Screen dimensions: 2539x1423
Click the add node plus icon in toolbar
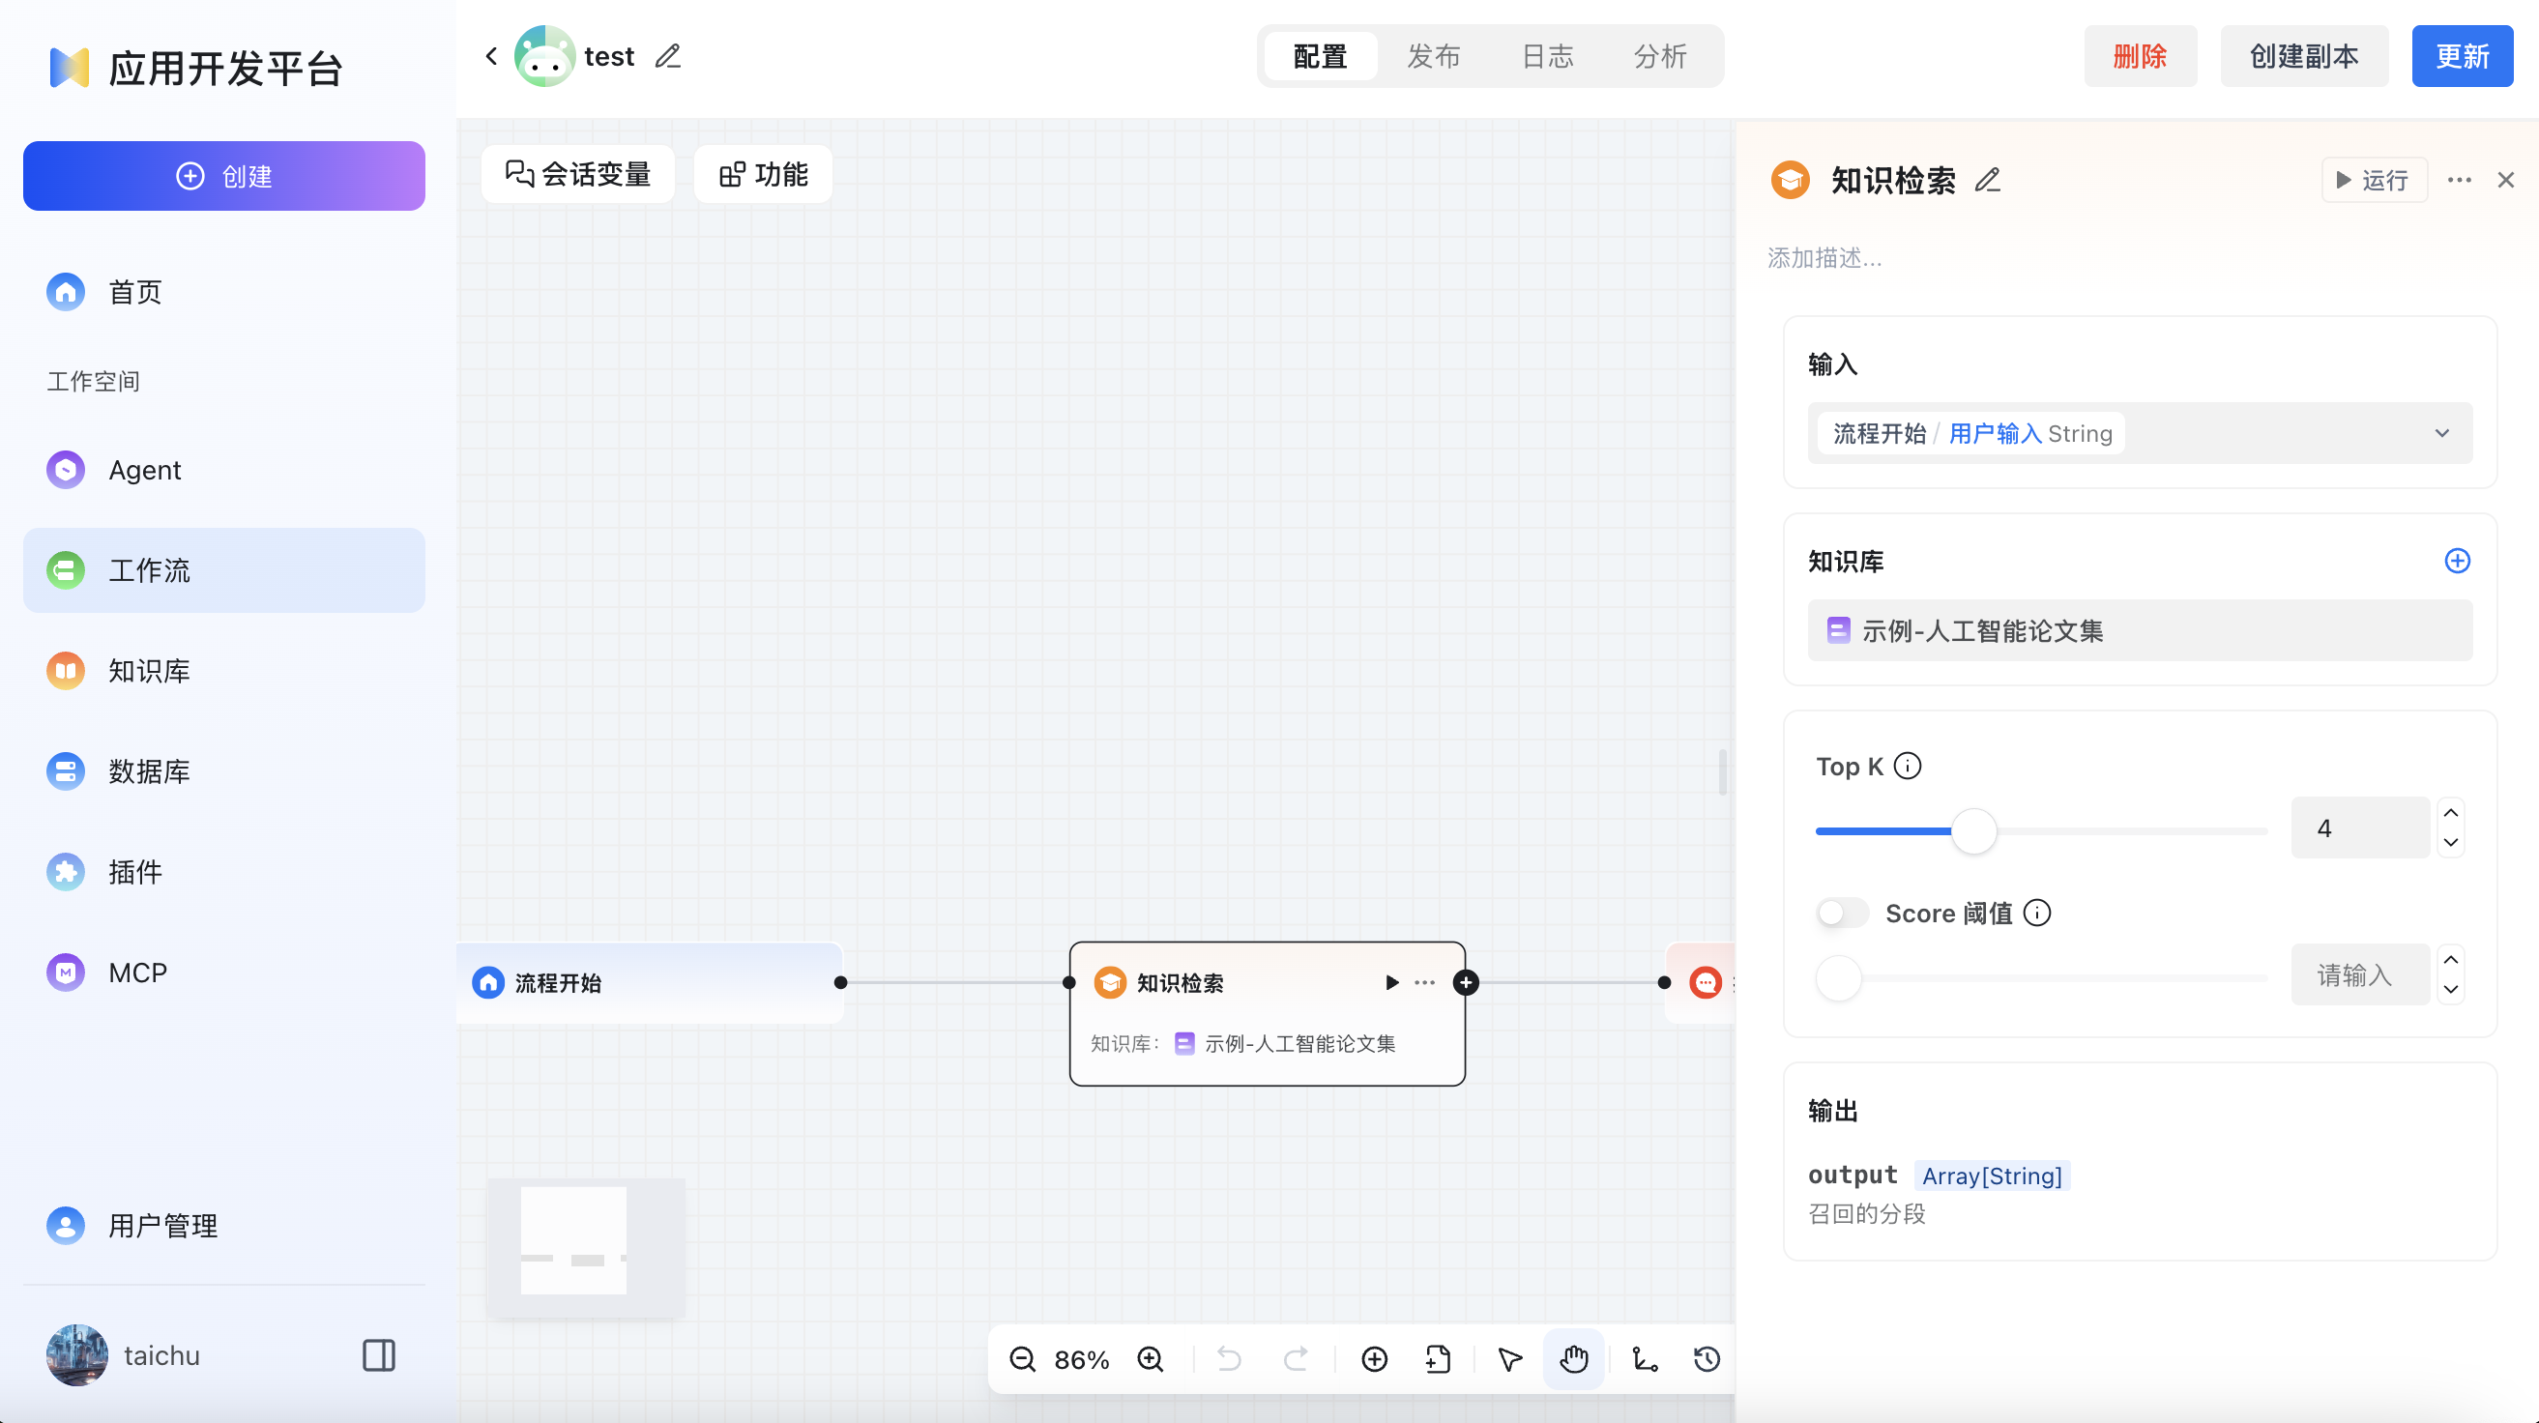[1374, 1359]
